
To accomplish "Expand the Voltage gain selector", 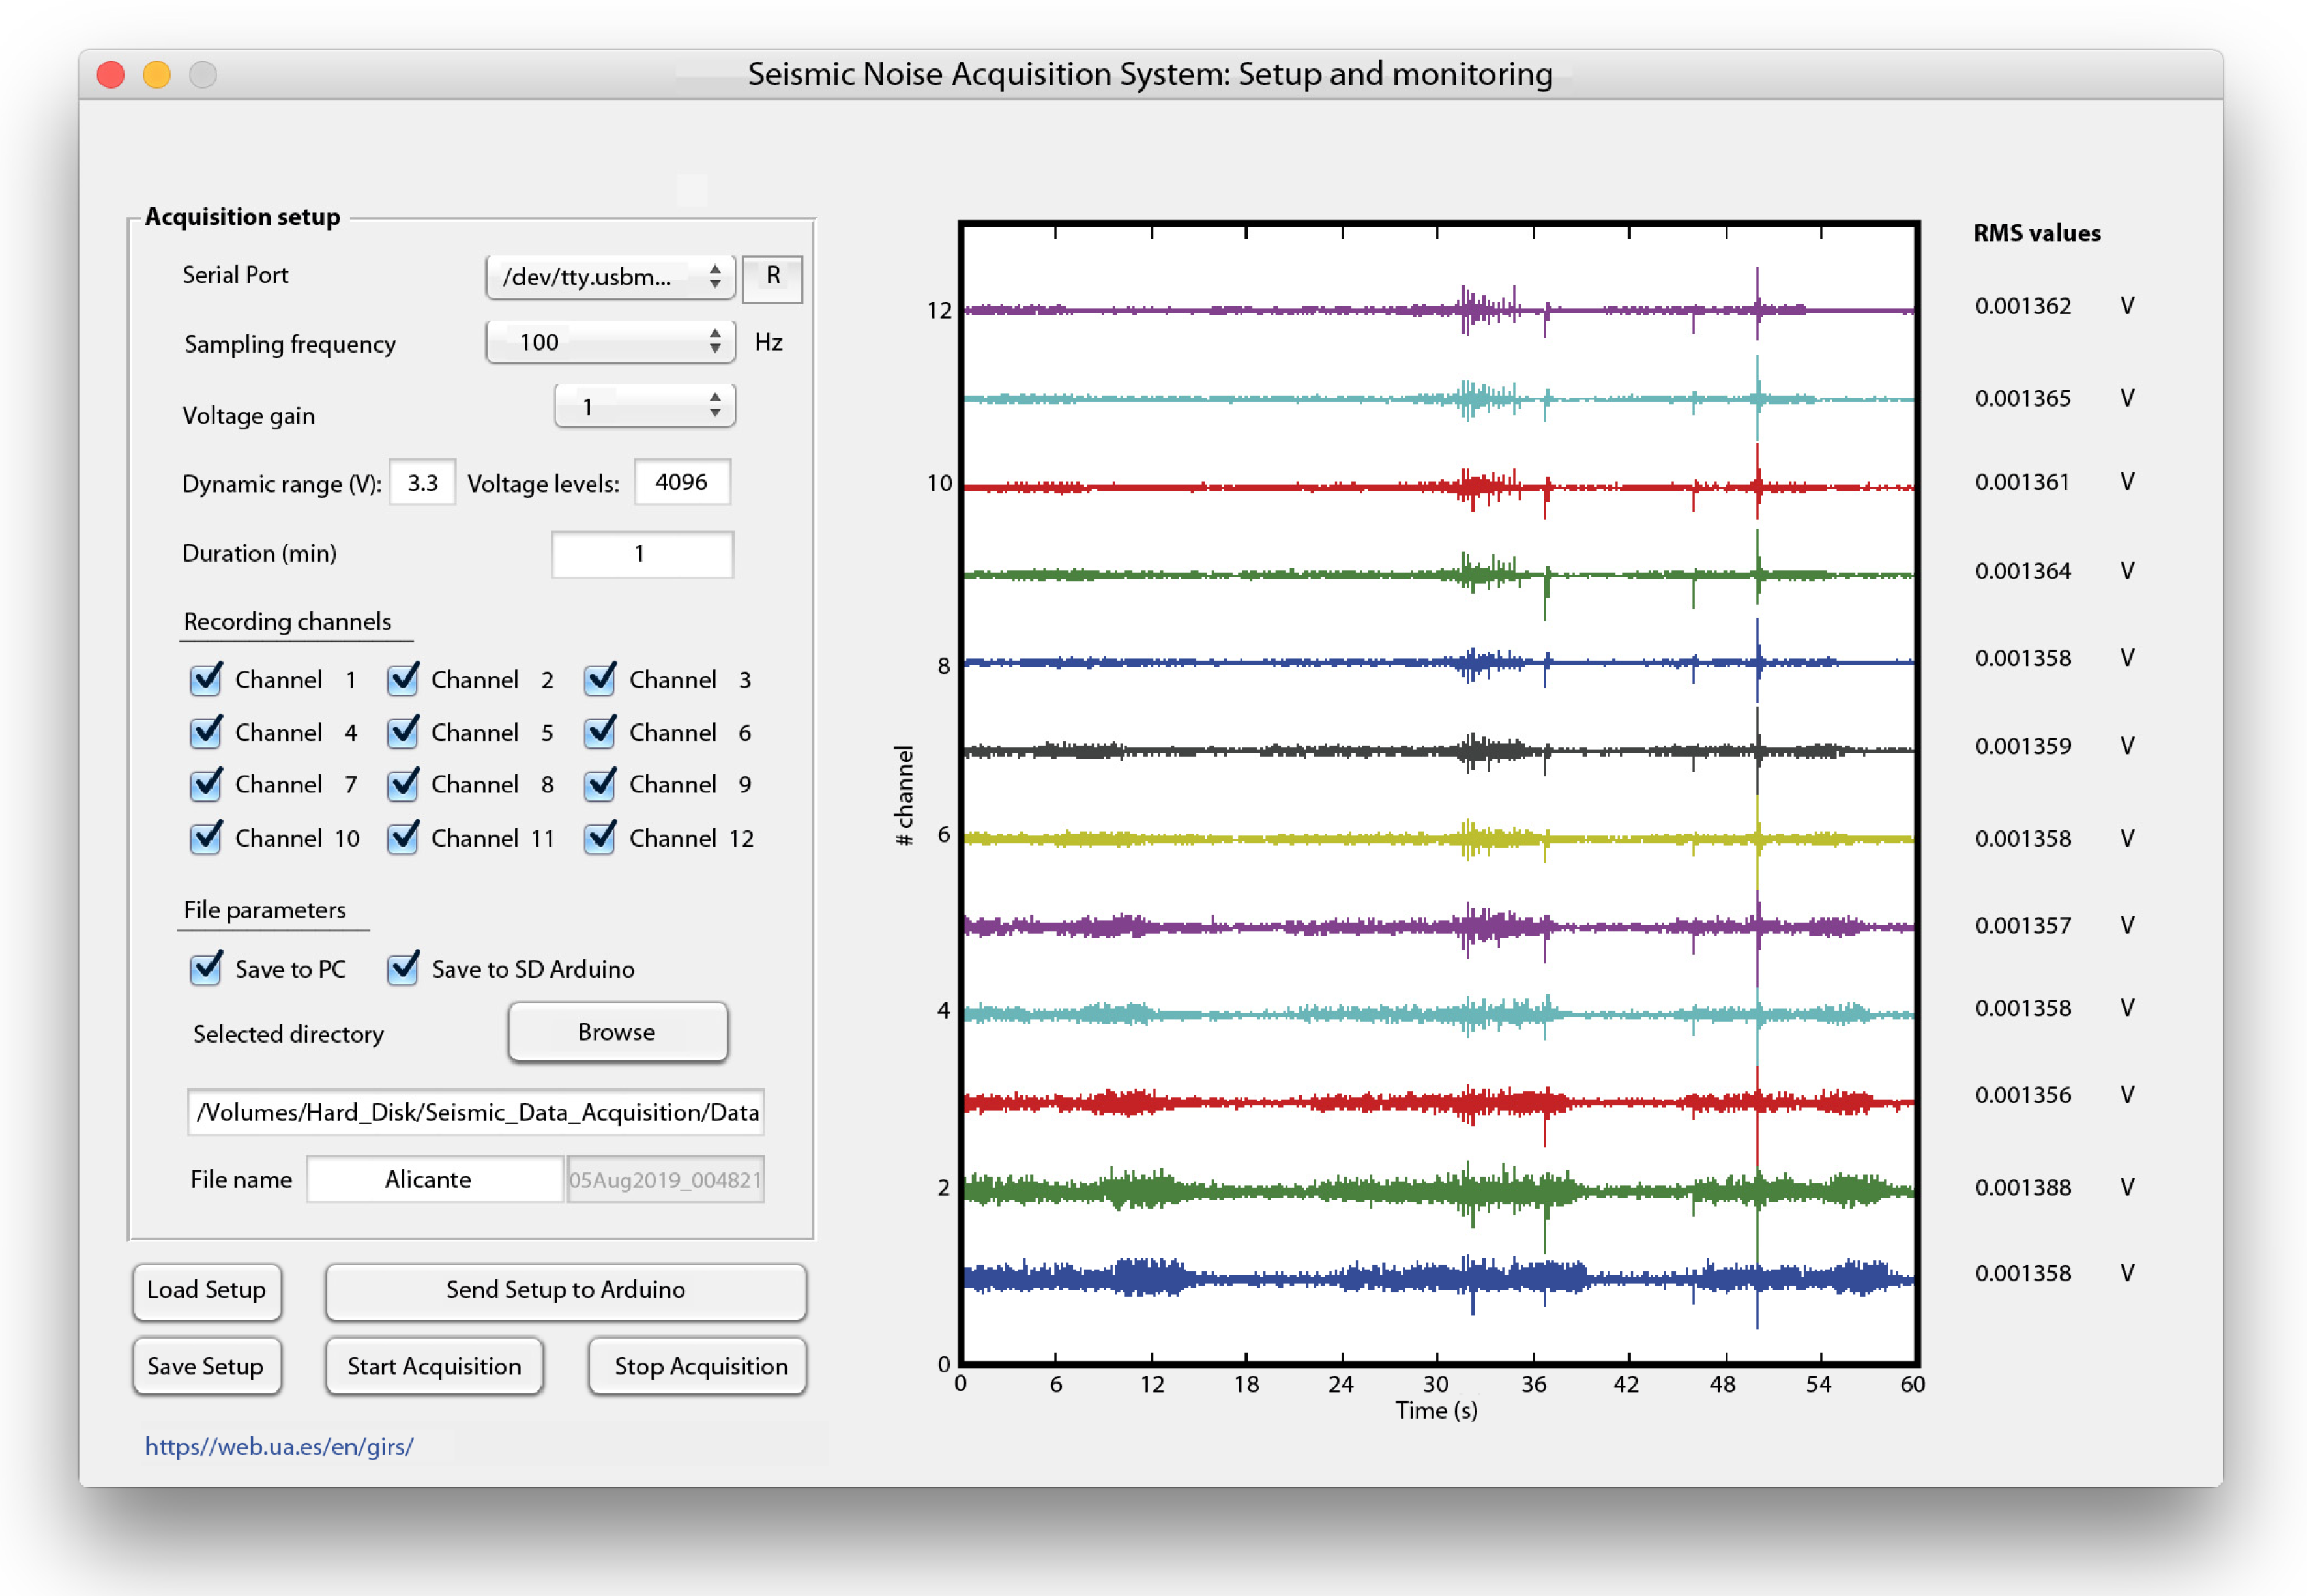I will [x=645, y=406].
